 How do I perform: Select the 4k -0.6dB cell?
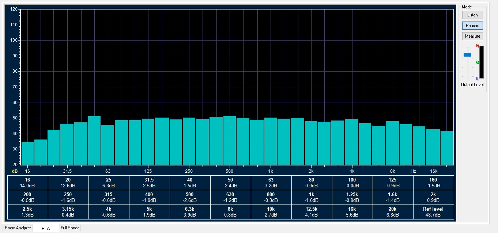pos(109,212)
